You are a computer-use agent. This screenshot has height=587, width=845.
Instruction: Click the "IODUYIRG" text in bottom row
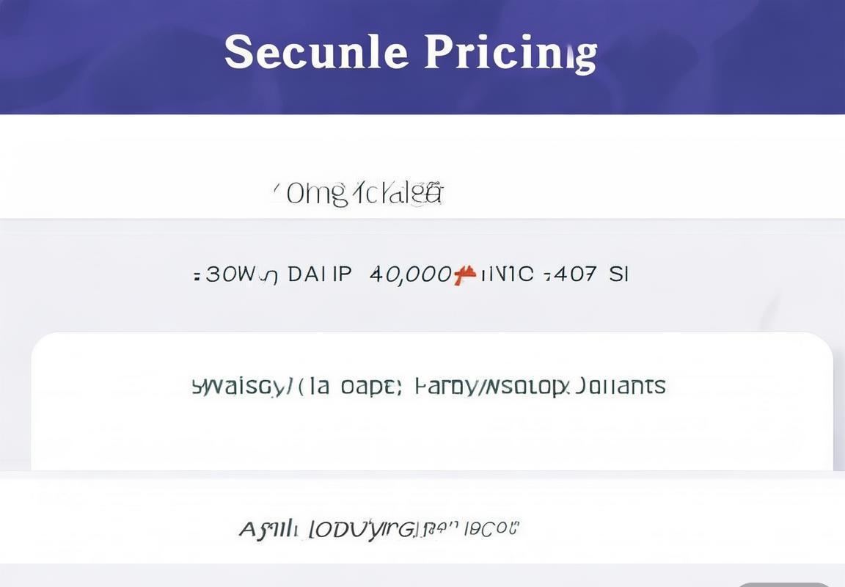tap(361, 528)
